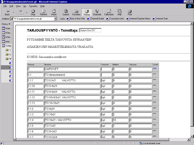194x145 pixels.
Task: Open Channels toolbar button
Action: (97, 12)
